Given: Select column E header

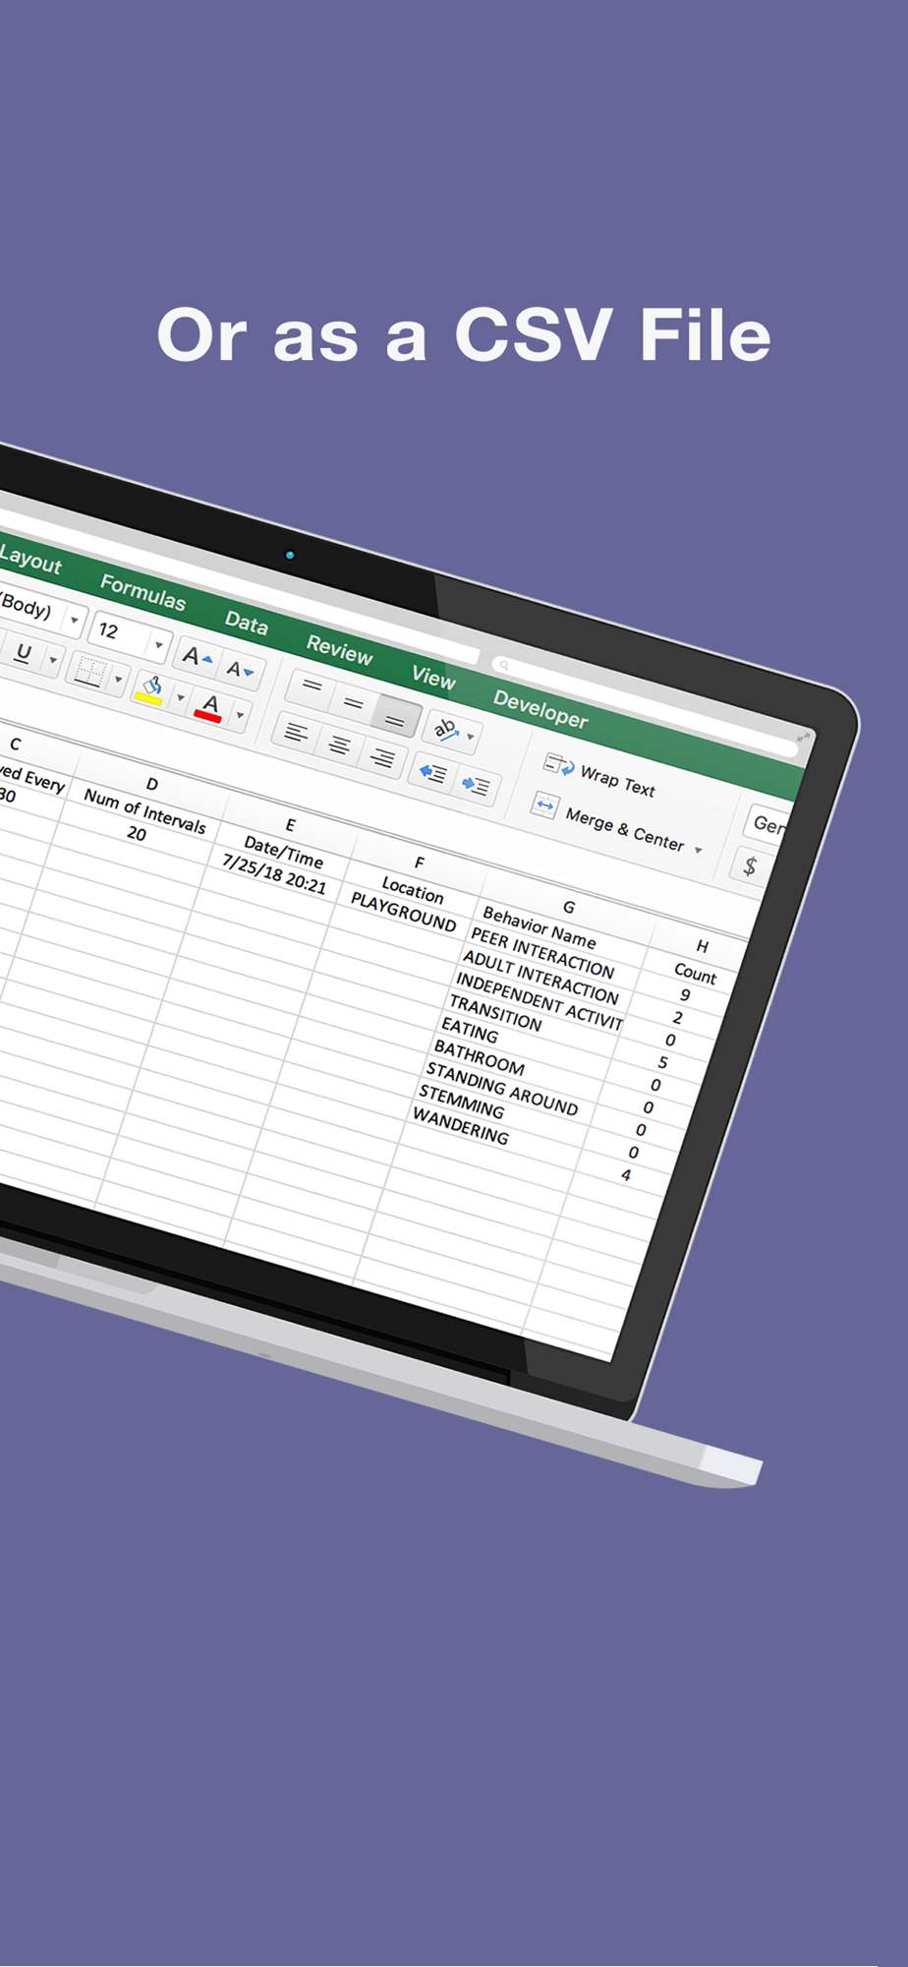Looking at the screenshot, I should 290,825.
